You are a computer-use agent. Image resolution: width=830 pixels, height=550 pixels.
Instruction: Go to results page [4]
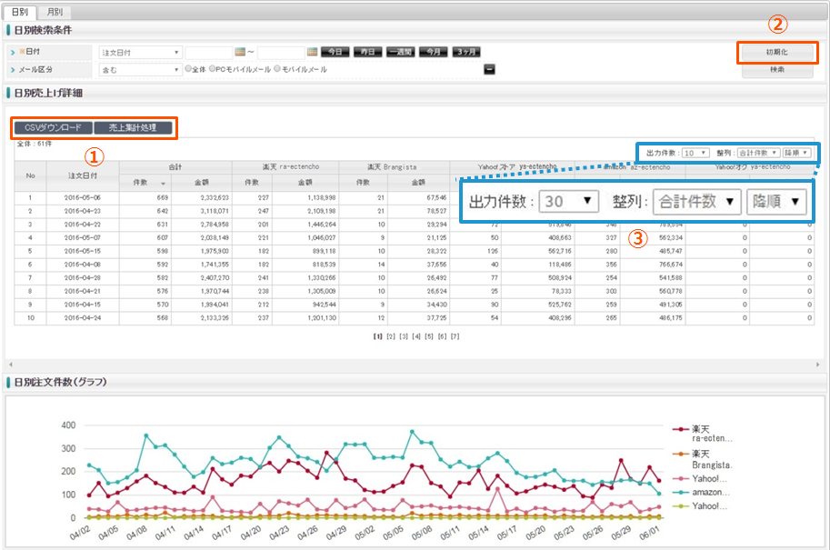tap(416, 336)
